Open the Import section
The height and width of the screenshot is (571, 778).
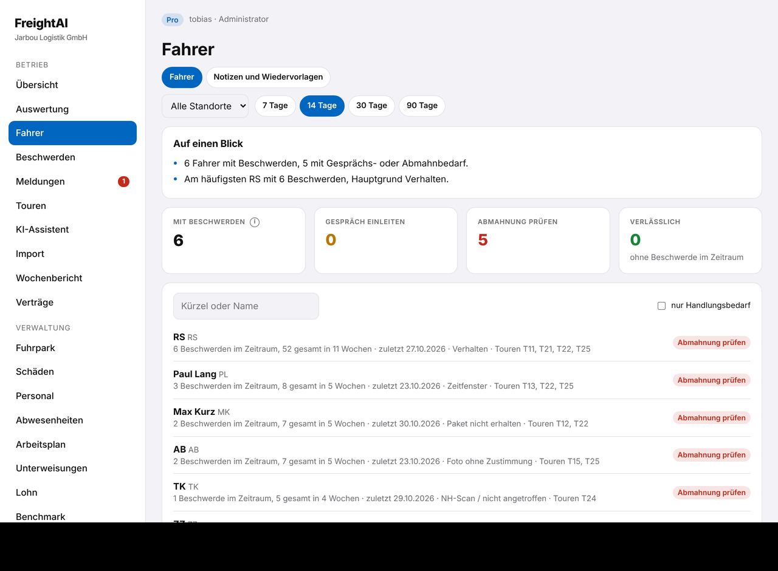(72, 254)
